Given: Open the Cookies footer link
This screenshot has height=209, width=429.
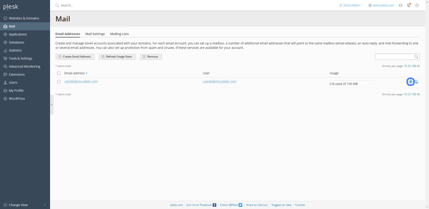Looking at the screenshot, I should [x=300, y=205].
